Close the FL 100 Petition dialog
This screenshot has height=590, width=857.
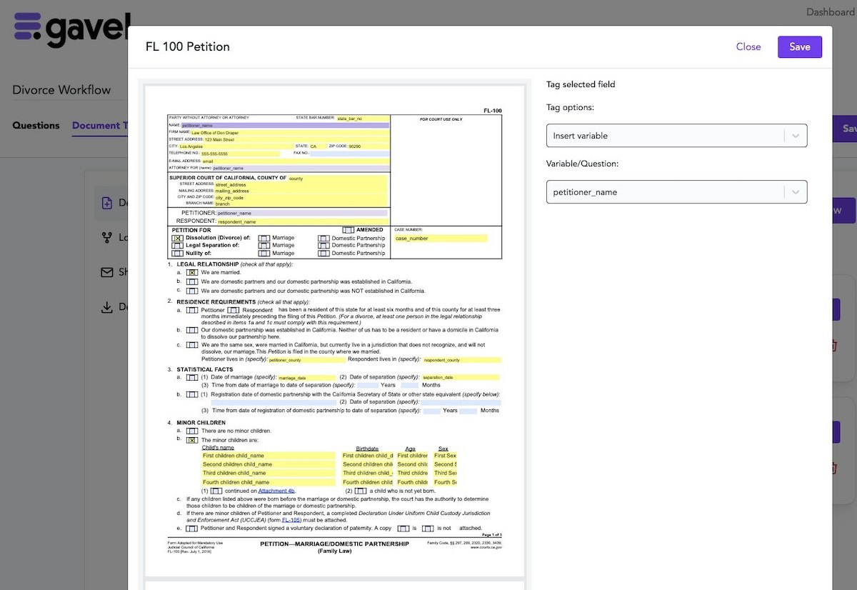[748, 46]
